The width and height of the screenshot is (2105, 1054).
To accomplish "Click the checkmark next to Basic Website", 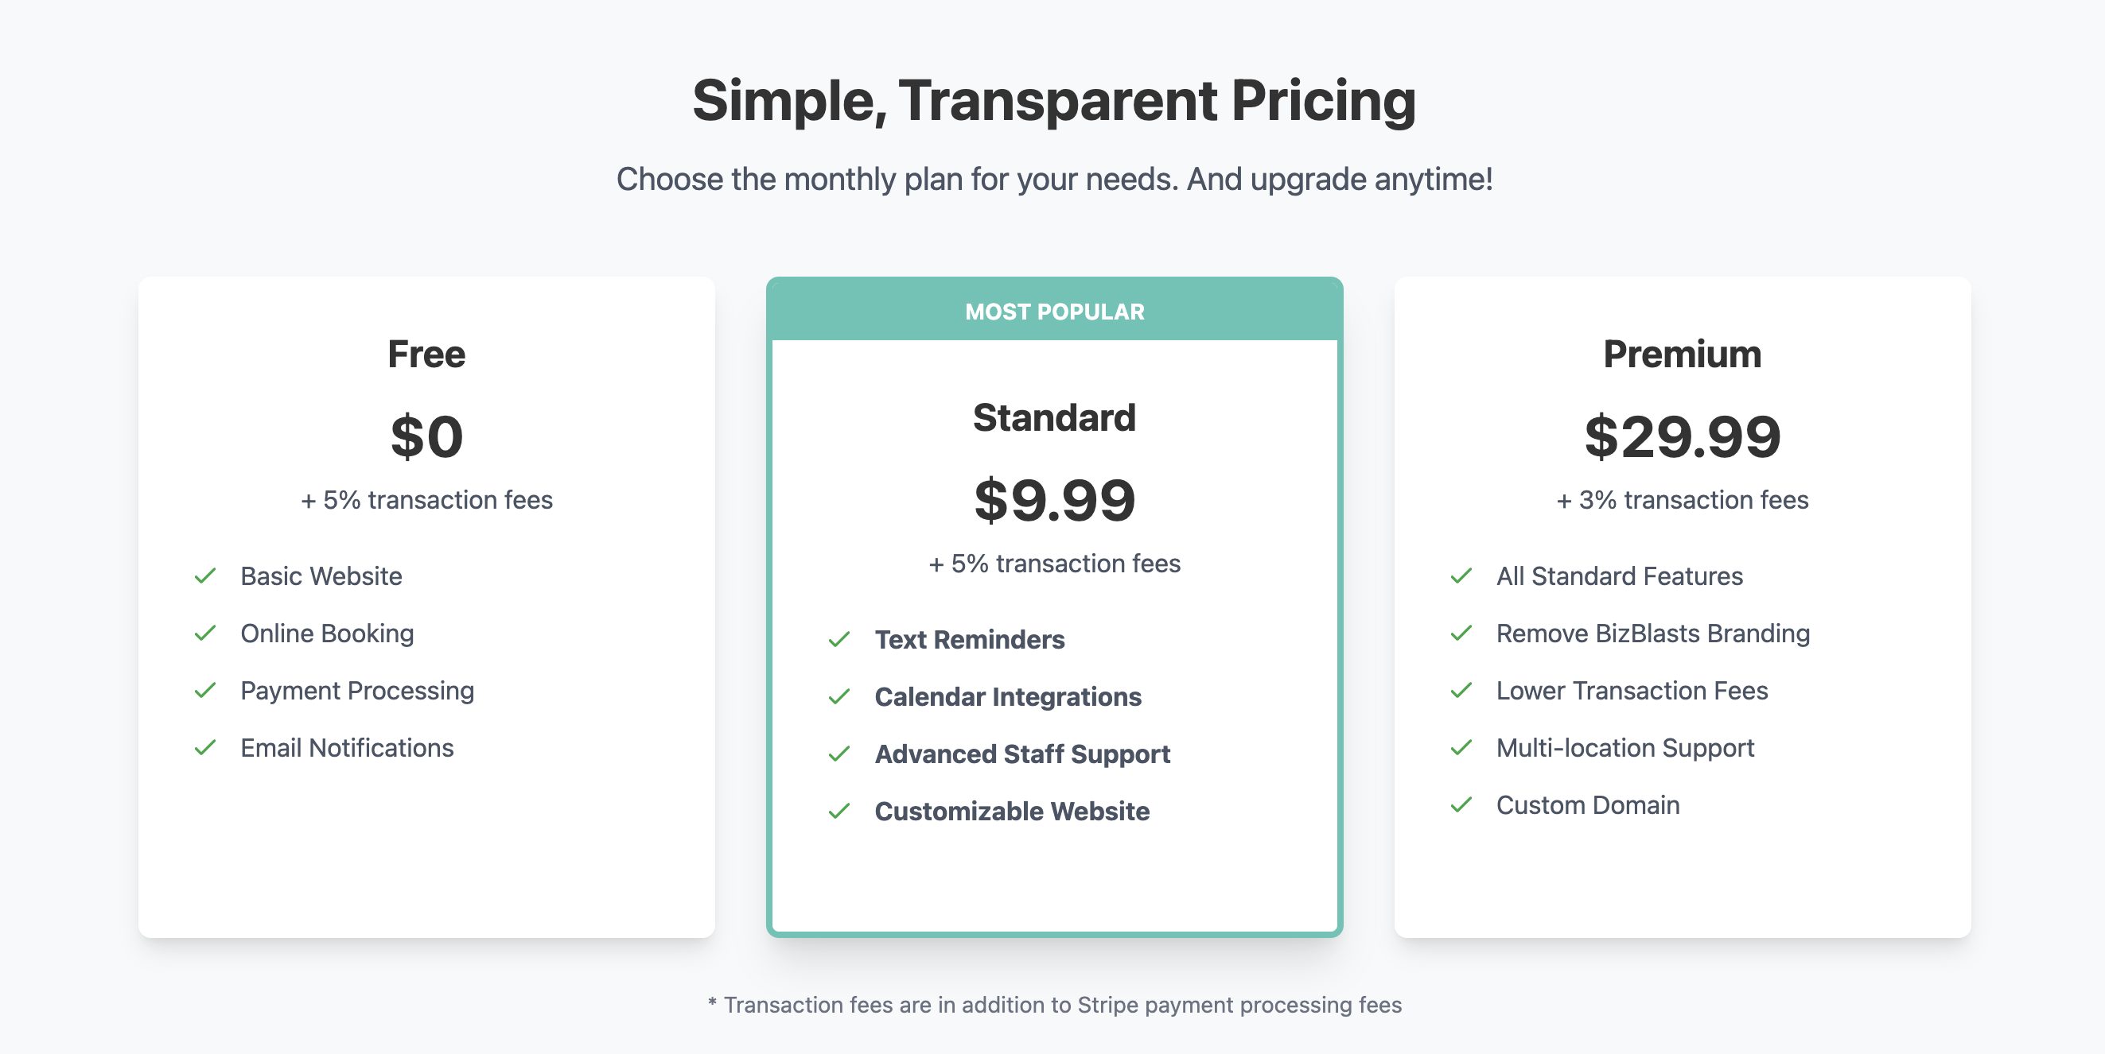I will click(205, 576).
